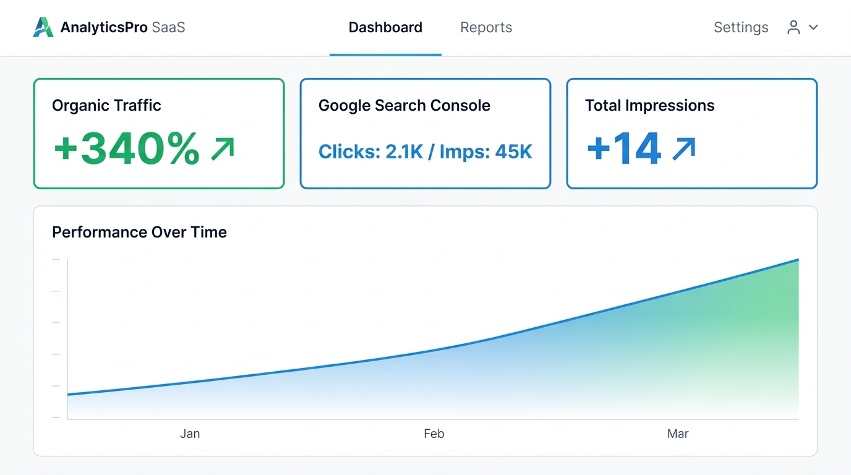Viewport: 851px width, 475px height.
Task: Expand the account menu chevron
Action: point(813,27)
